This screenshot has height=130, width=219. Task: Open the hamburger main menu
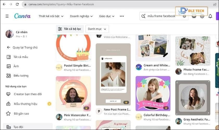7,16
